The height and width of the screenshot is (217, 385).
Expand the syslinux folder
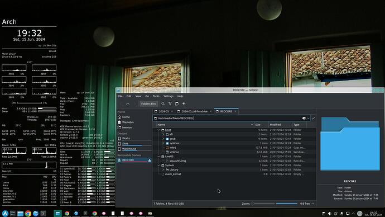click(163, 143)
